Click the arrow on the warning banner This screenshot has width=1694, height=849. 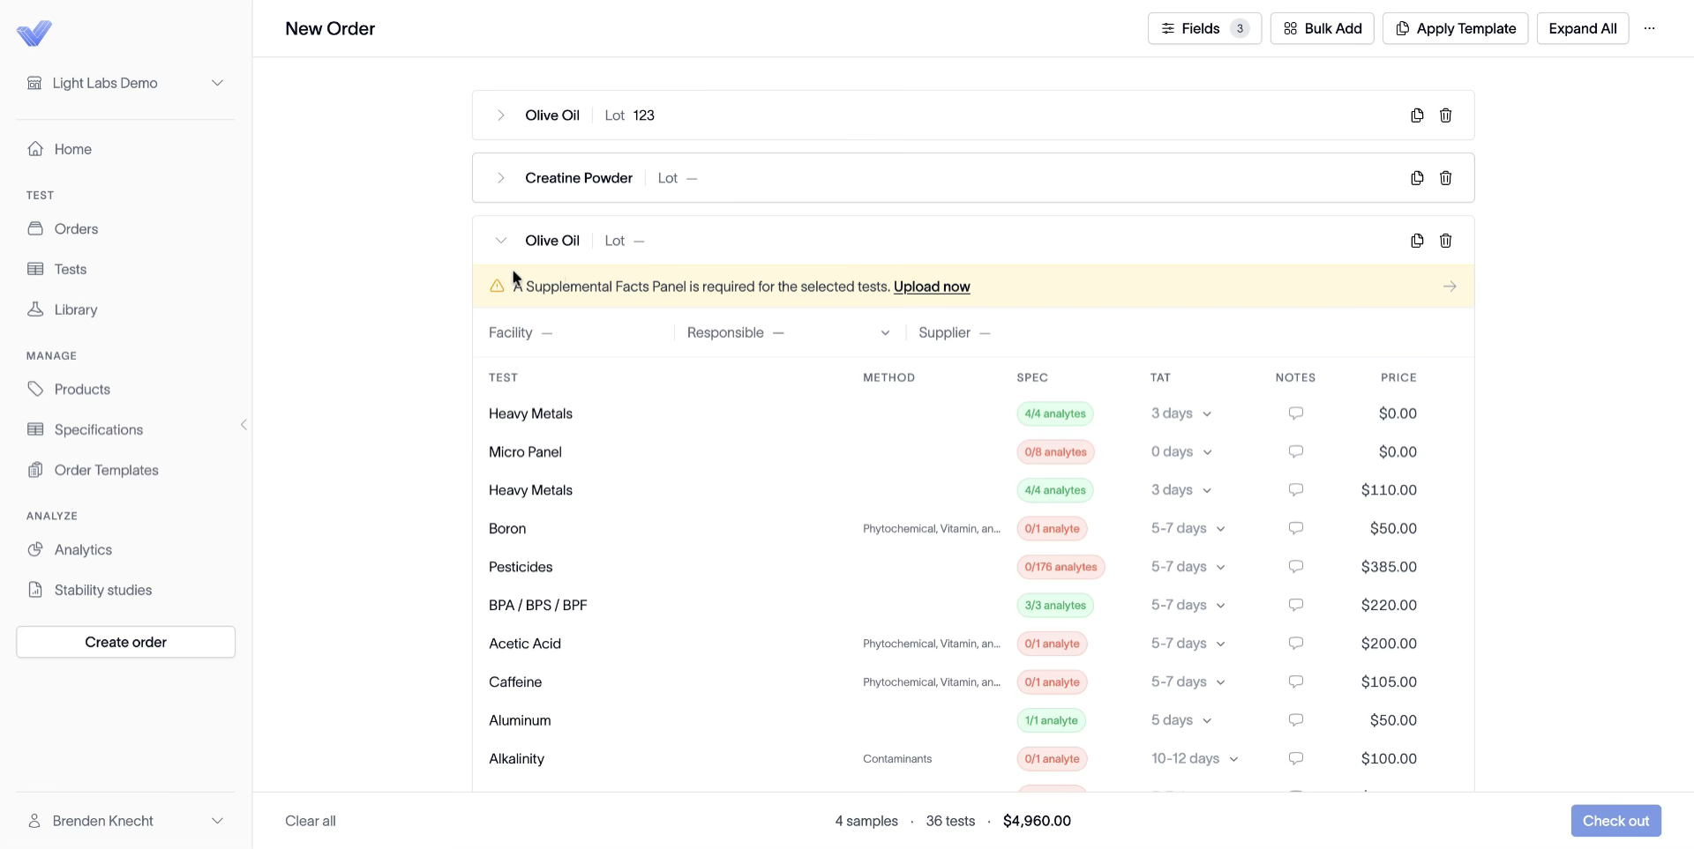(1450, 287)
